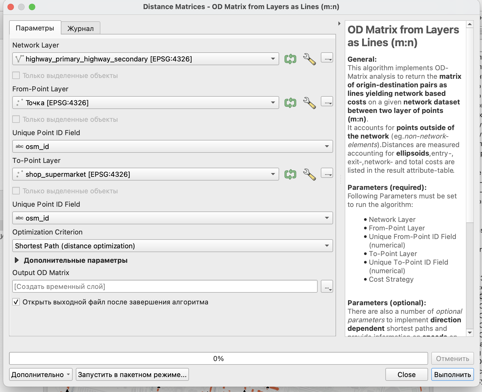This screenshot has width=482, height=392.
Task: Enable selected features only for From-Point Layer
Action: point(16,119)
